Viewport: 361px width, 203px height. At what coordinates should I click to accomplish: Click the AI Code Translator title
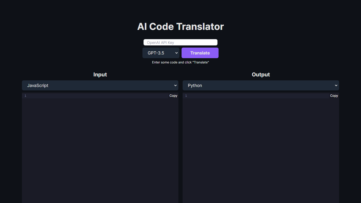[180, 26]
